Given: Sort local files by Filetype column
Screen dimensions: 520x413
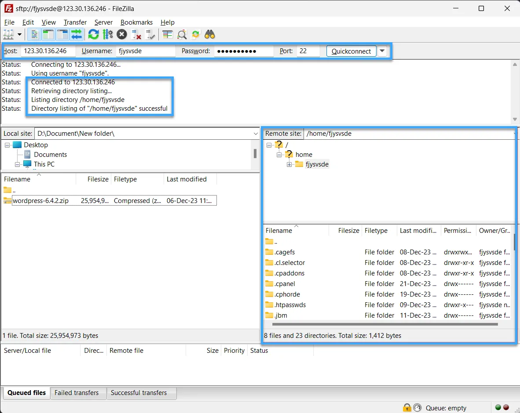Looking at the screenshot, I should [125, 179].
